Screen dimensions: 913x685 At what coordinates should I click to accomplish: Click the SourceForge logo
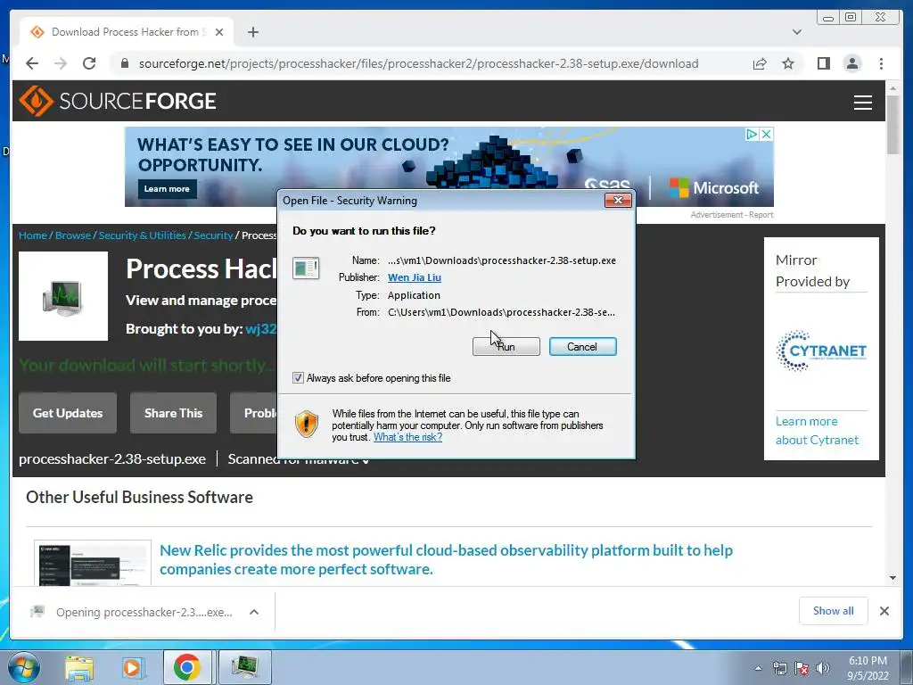click(118, 101)
